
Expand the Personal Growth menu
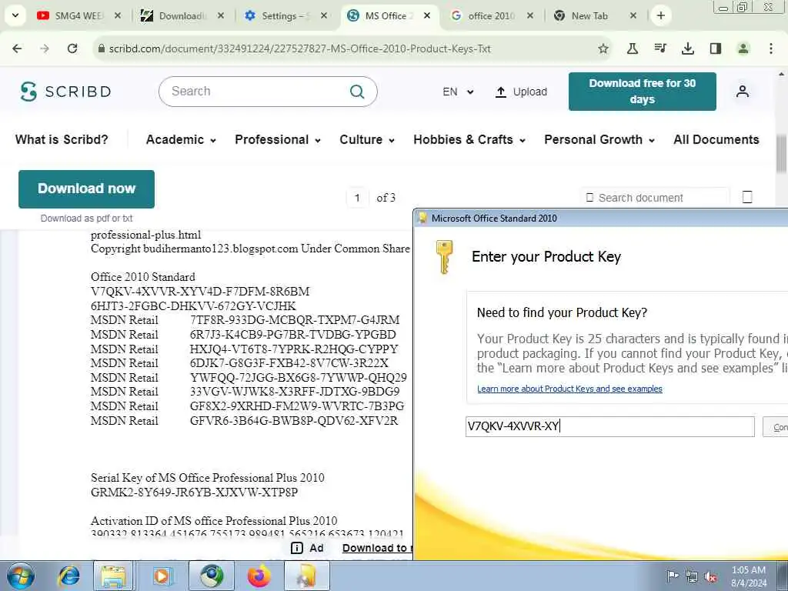(x=599, y=139)
